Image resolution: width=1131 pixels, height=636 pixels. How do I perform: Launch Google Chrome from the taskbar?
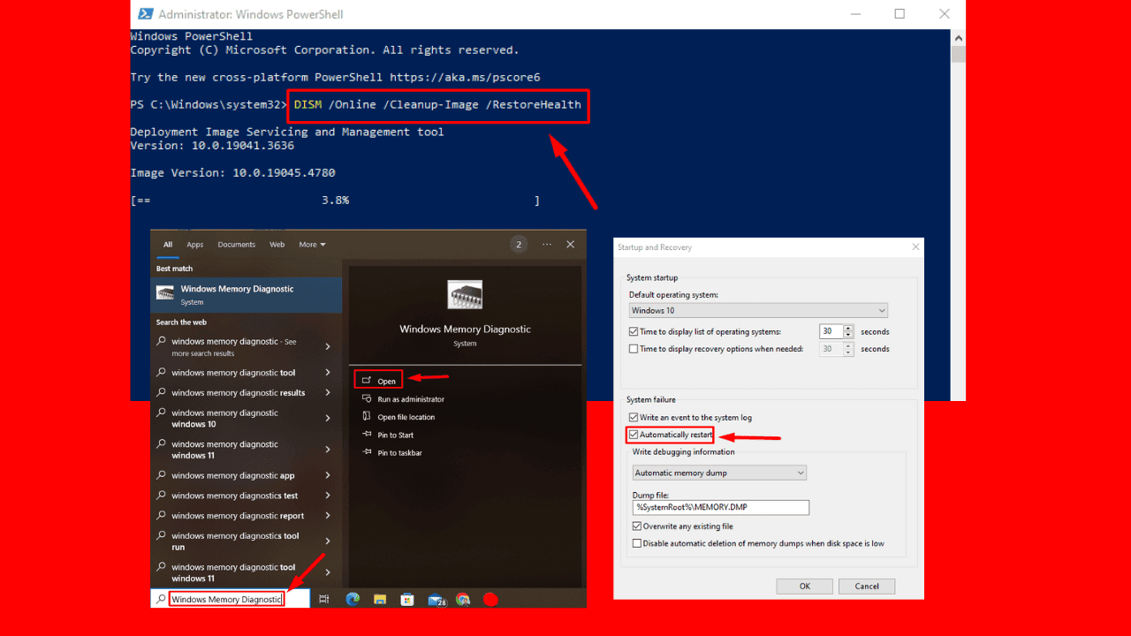point(462,599)
